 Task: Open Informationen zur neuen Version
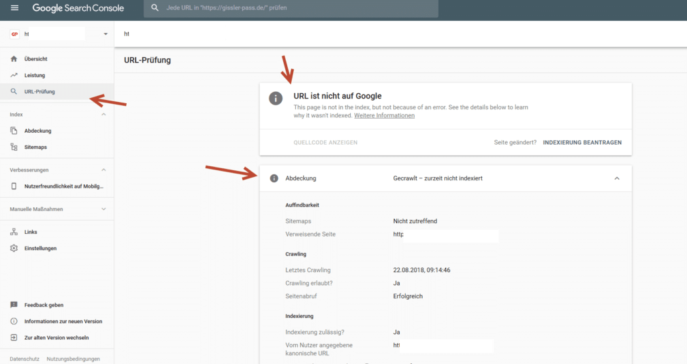point(63,321)
